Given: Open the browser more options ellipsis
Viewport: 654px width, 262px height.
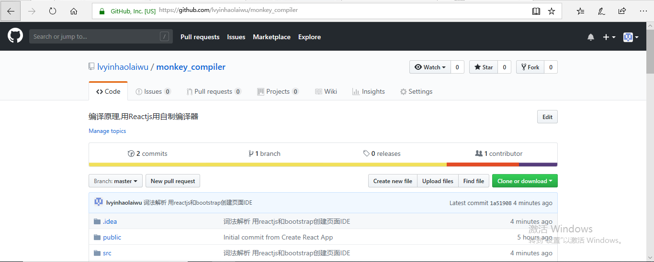Looking at the screenshot, I should pyautogui.click(x=643, y=11).
